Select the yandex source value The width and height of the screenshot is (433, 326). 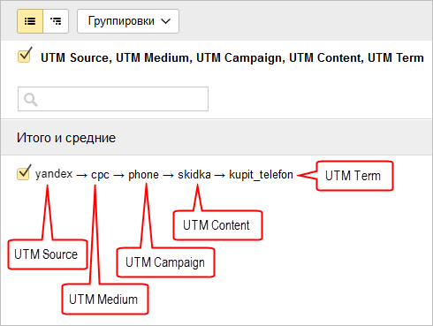point(54,174)
